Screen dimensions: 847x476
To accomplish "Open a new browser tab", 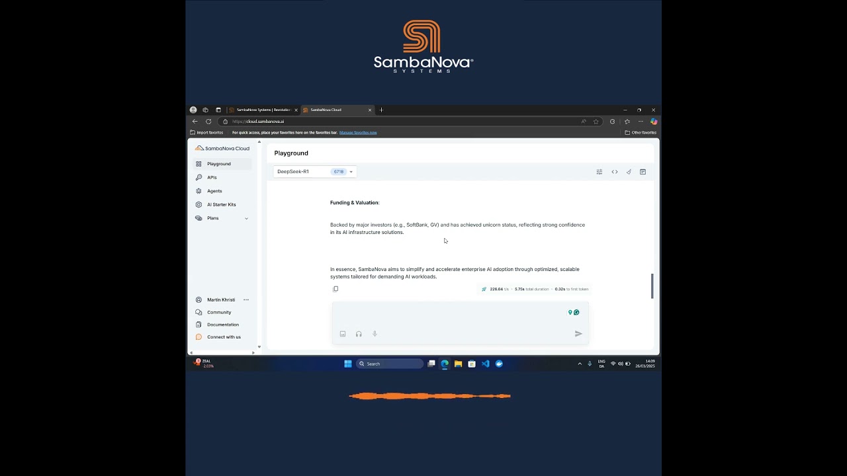I will click(x=381, y=110).
